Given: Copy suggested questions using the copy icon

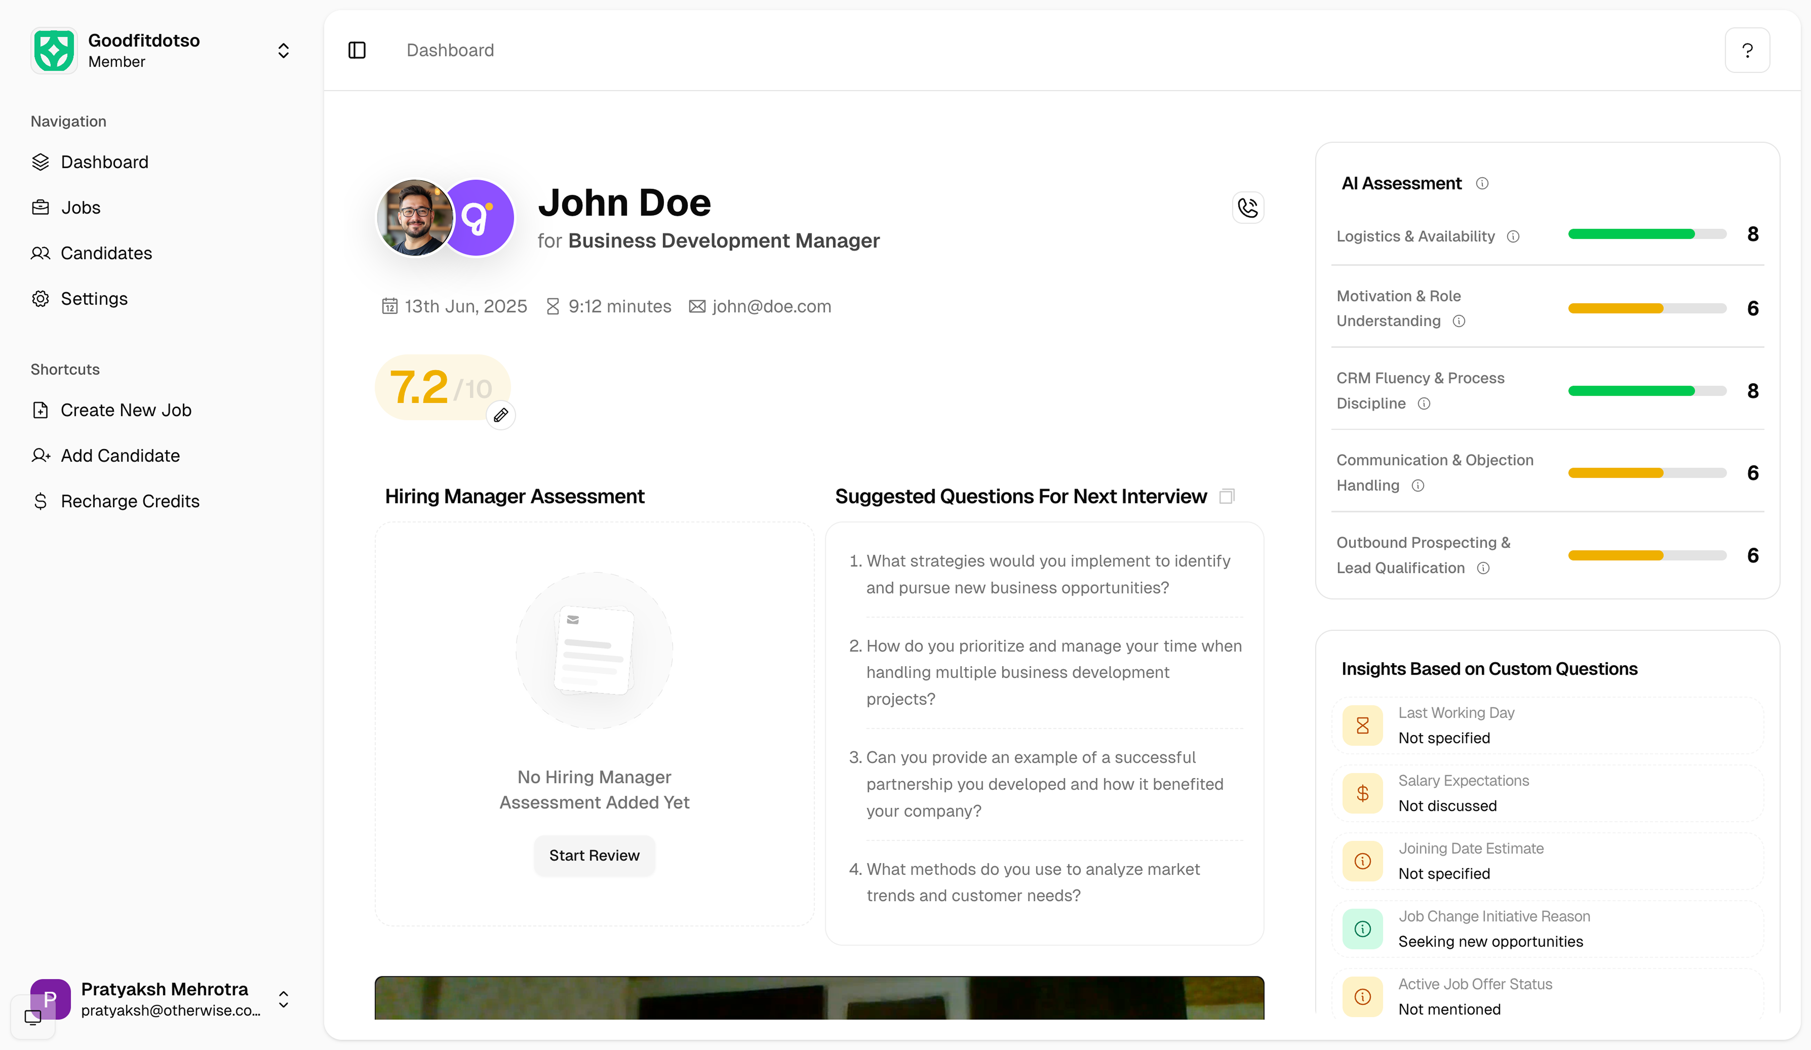Looking at the screenshot, I should pos(1227,496).
